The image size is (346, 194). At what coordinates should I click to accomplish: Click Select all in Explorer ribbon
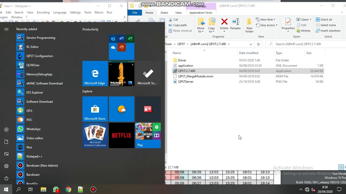click(324, 19)
